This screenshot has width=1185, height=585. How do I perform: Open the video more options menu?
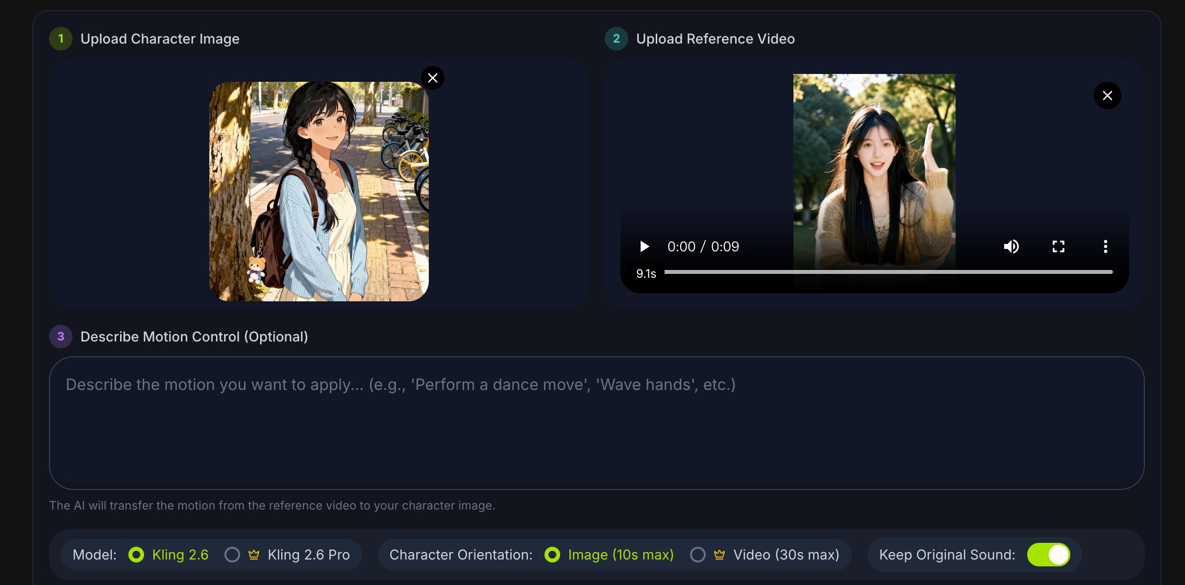pyautogui.click(x=1105, y=246)
